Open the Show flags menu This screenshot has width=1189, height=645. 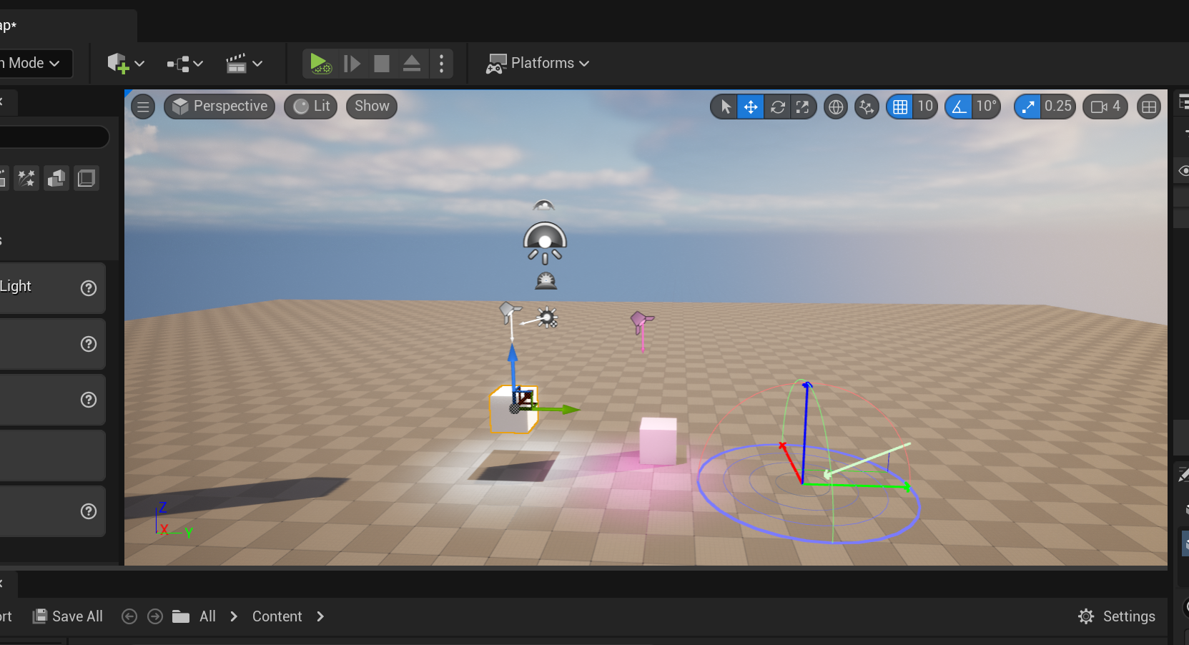[x=372, y=107]
